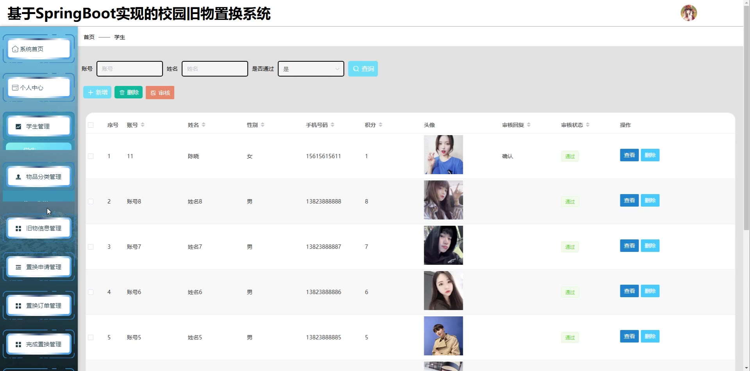This screenshot has width=750, height=371.
Task: Sort the table by the 账号 column
Action: 143,125
